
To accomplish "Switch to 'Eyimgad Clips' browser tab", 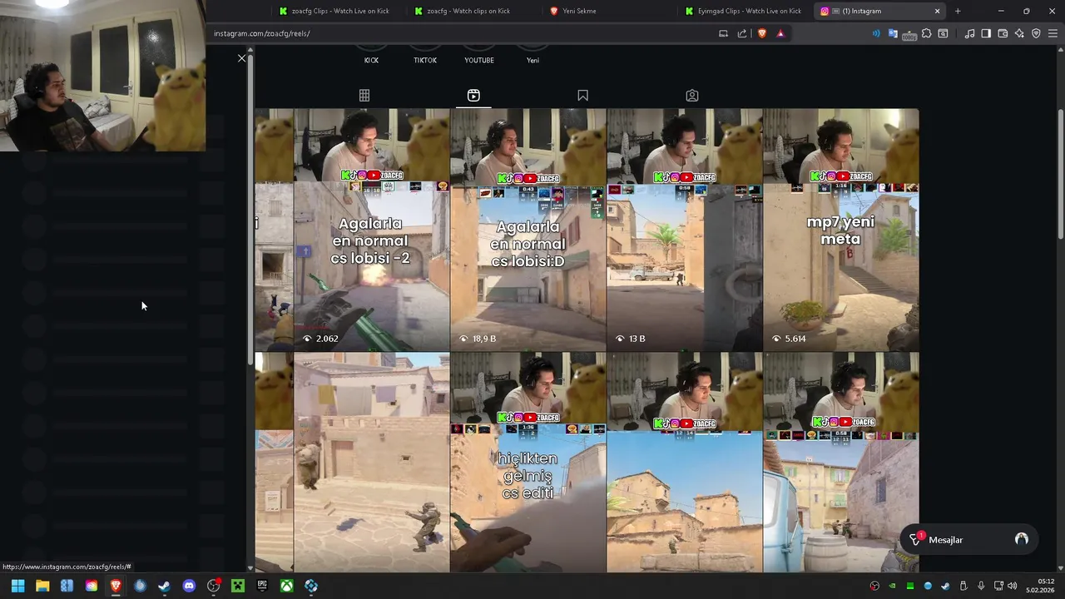I will [744, 11].
